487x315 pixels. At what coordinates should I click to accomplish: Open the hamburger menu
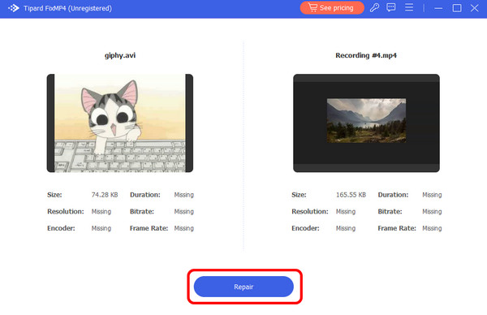click(409, 7)
